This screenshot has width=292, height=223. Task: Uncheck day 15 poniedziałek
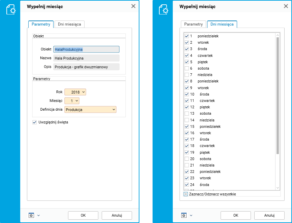(187, 126)
